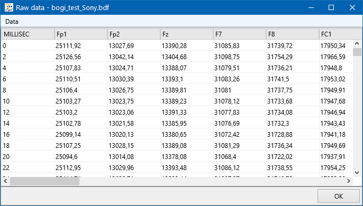Viewport: 363px width, 206px height.
Task: Select Fp2 cell 13042,14
Action: tap(134, 57)
